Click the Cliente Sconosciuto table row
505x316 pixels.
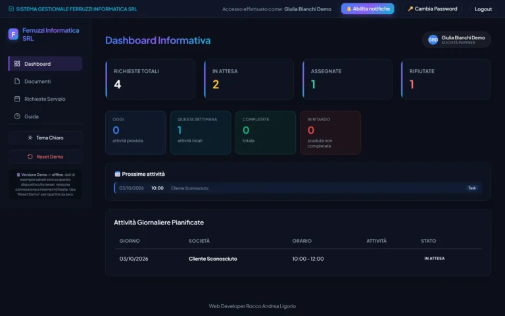click(298, 259)
